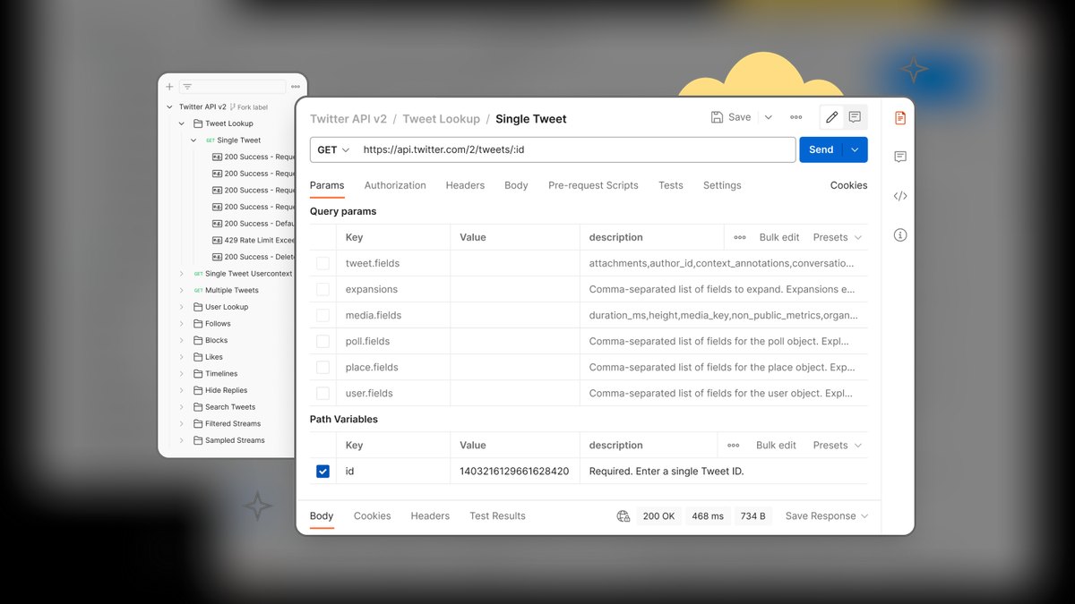
Task: Click the network globe icon
Action: coord(623,515)
